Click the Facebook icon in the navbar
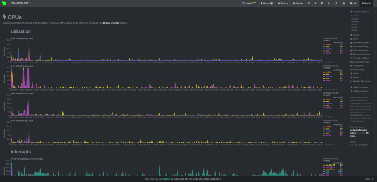This screenshot has width=377, height=182. coord(322,3)
